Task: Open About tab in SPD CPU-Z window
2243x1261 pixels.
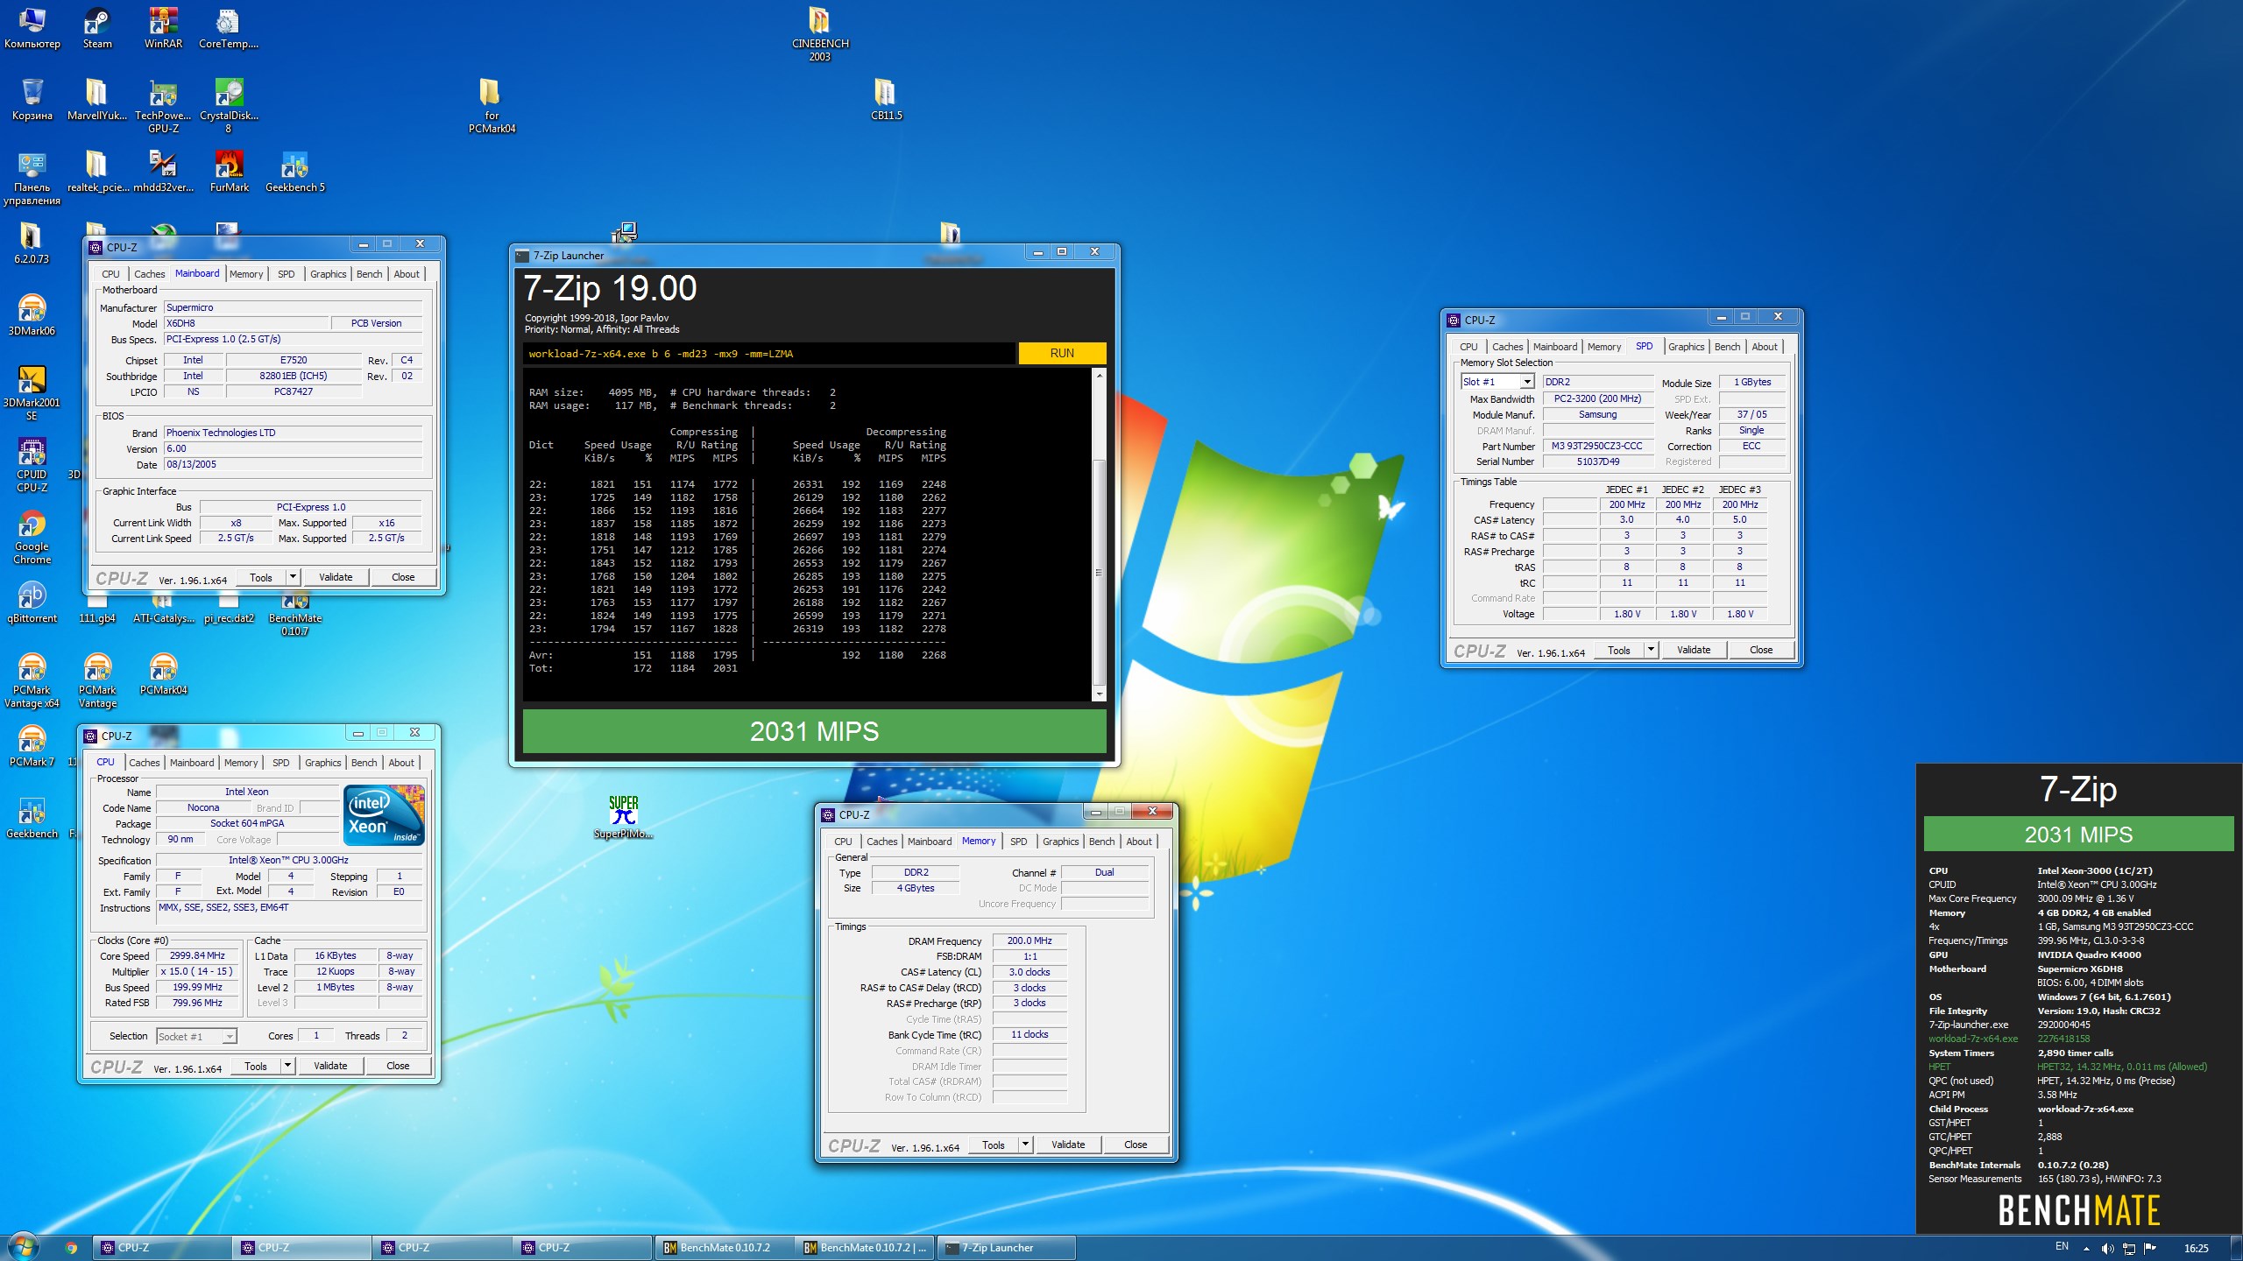Action: (x=1765, y=347)
